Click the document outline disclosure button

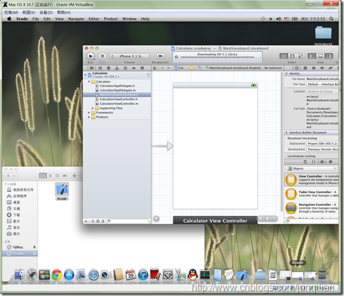156,218
